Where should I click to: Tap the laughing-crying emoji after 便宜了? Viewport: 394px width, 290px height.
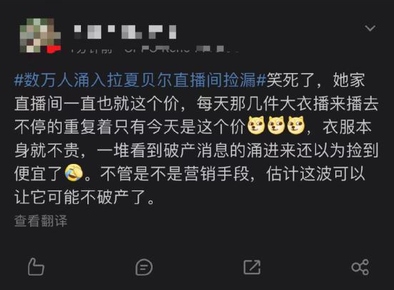click(74, 173)
